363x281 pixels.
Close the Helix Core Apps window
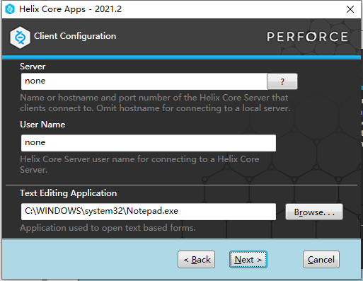coord(350,9)
